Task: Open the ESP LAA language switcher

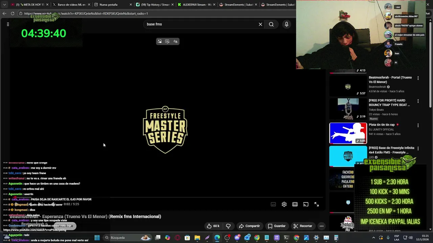Action: point(396,238)
